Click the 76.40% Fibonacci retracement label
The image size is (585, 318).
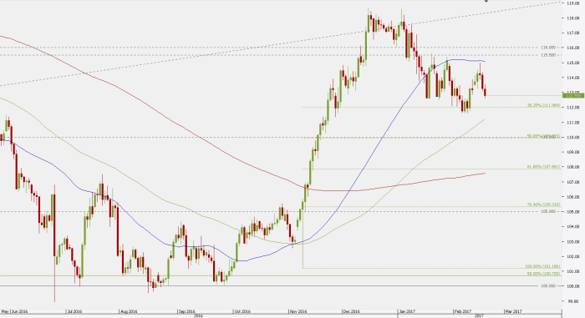[x=543, y=204]
